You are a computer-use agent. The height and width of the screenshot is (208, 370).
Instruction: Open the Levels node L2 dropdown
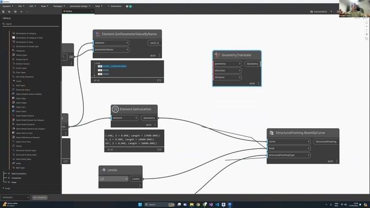pos(114,179)
